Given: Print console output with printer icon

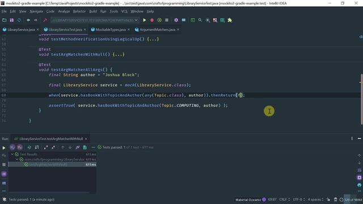Looking at the screenshot, I should tap(359, 185).
